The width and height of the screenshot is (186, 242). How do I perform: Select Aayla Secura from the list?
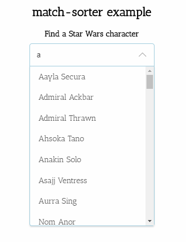[x=87, y=77]
